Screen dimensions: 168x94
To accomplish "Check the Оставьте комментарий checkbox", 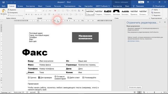I will click(x=55, y=77).
